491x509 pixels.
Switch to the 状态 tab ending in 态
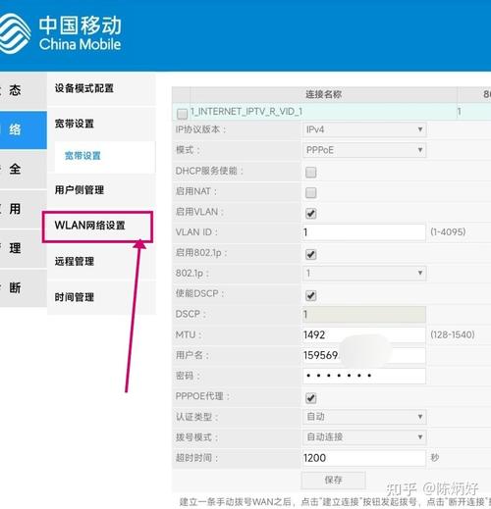pos(23,90)
